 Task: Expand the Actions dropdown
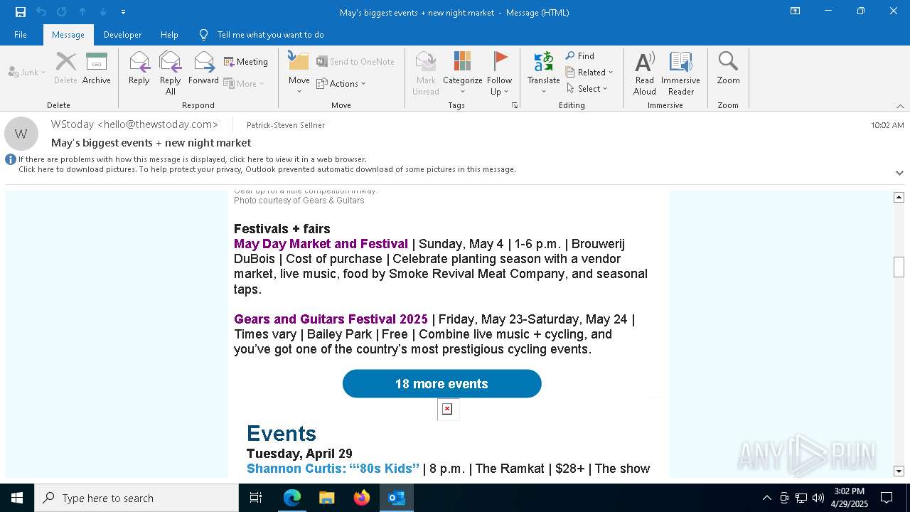click(x=341, y=84)
